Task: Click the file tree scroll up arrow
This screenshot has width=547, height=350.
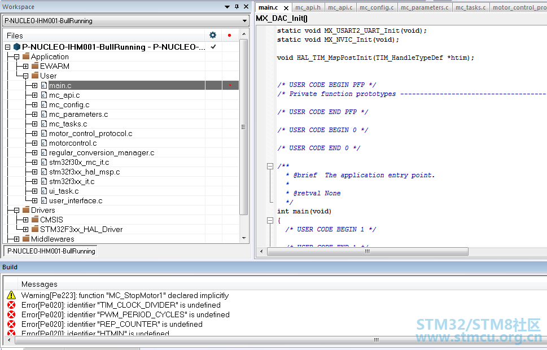Action: point(244,34)
